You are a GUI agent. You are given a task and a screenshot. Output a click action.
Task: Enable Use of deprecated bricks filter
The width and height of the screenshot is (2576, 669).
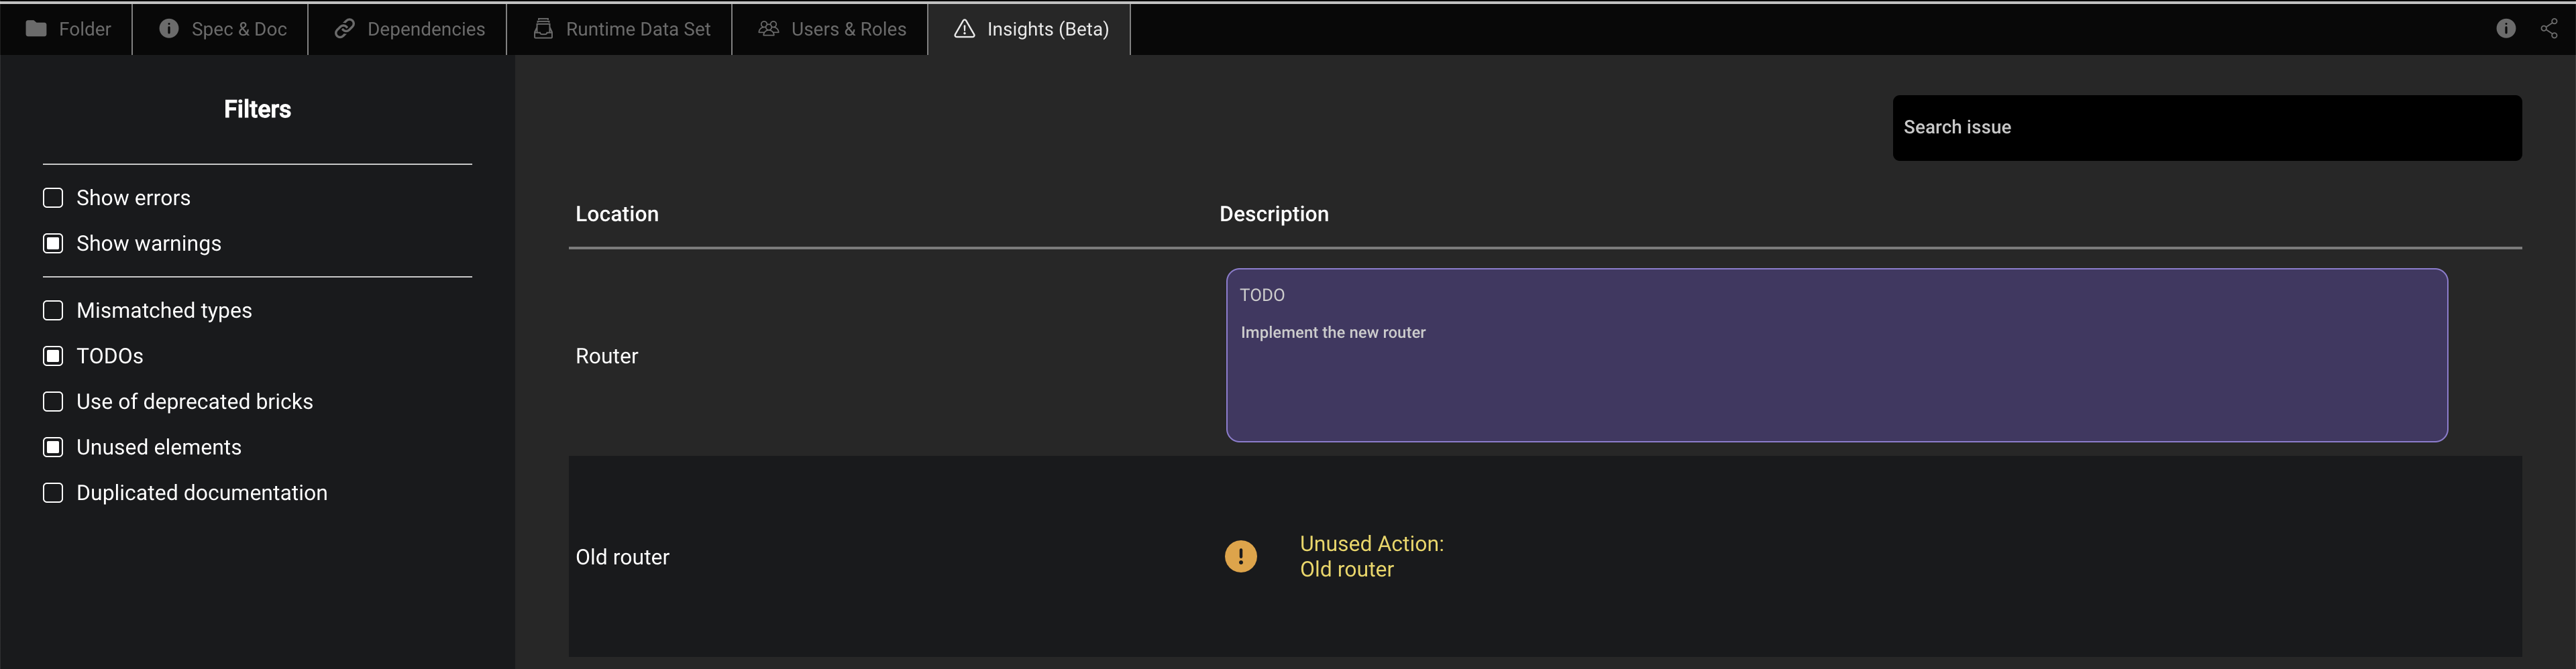tap(53, 401)
